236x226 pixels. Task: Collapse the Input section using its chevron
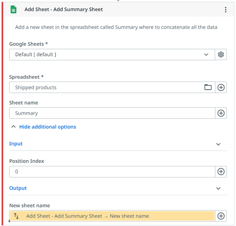click(x=218, y=144)
